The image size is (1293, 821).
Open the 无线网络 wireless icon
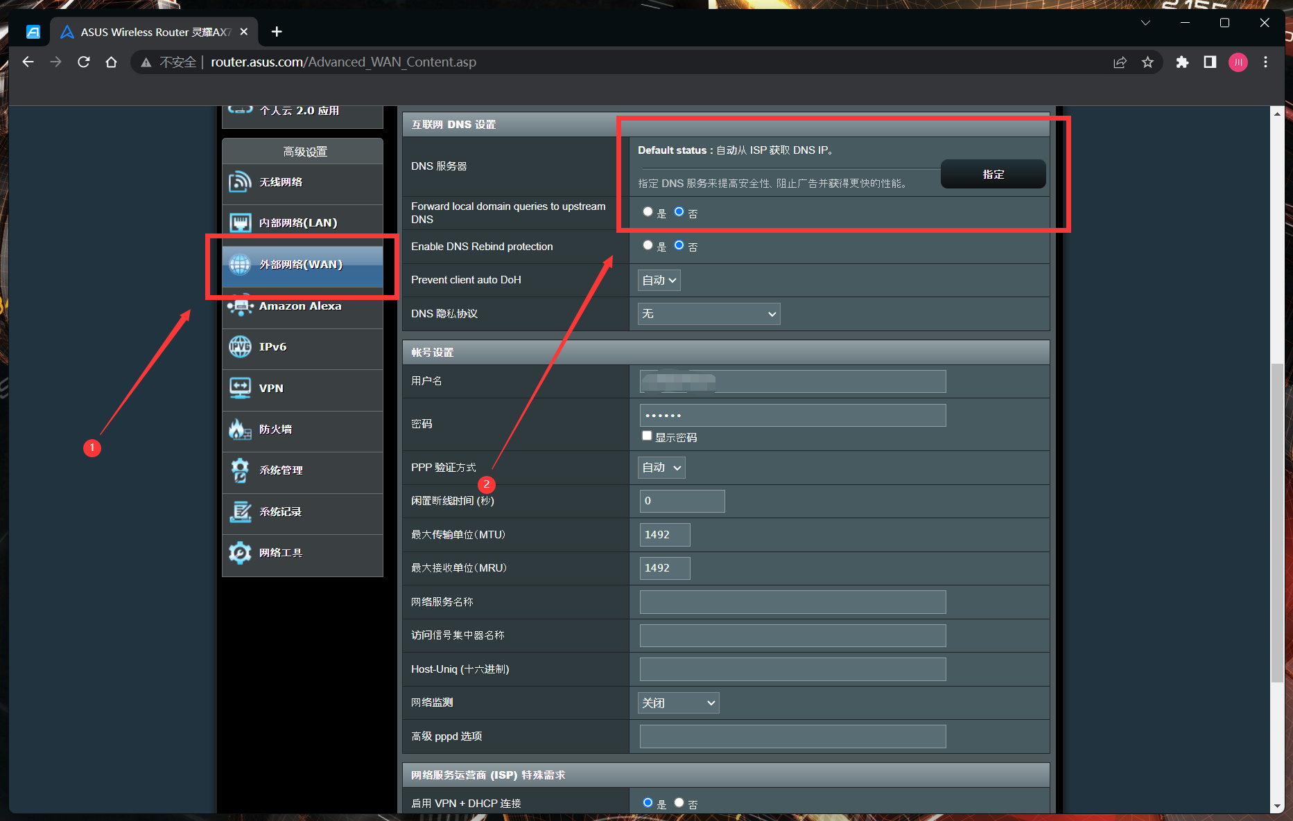(240, 182)
